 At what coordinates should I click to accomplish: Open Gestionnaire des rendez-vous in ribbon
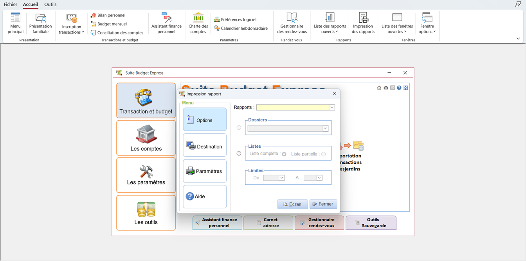pos(292,23)
